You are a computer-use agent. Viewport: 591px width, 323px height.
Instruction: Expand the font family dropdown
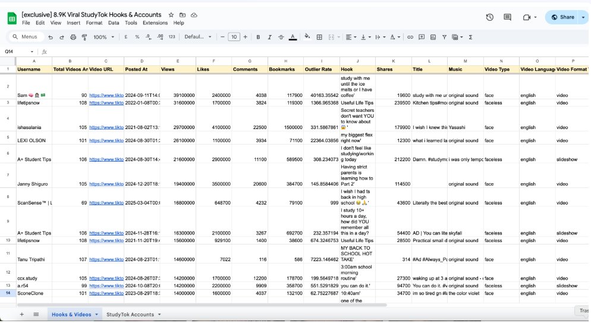coord(198,37)
